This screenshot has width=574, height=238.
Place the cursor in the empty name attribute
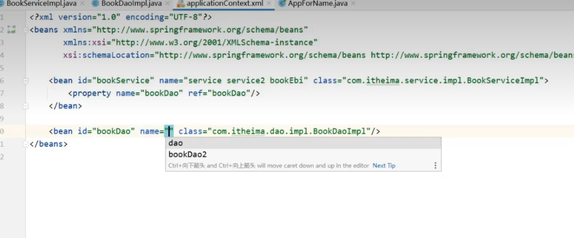[x=169, y=131]
